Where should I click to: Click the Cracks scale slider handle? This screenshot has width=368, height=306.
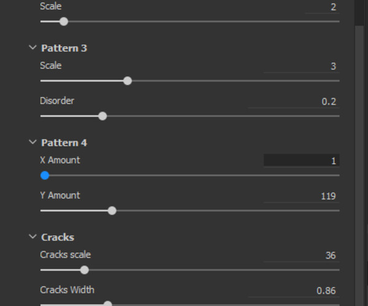tap(85, 270)
